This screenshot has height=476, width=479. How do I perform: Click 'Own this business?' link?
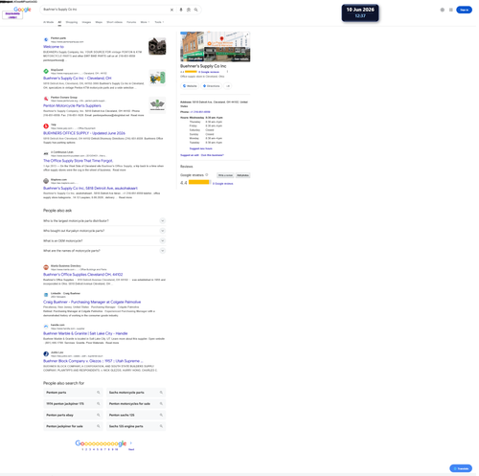pos(213,155)
